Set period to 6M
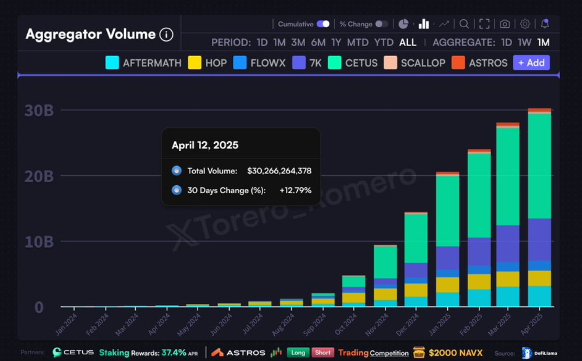This screenshot has width=582, height=361. click(318, 43)
